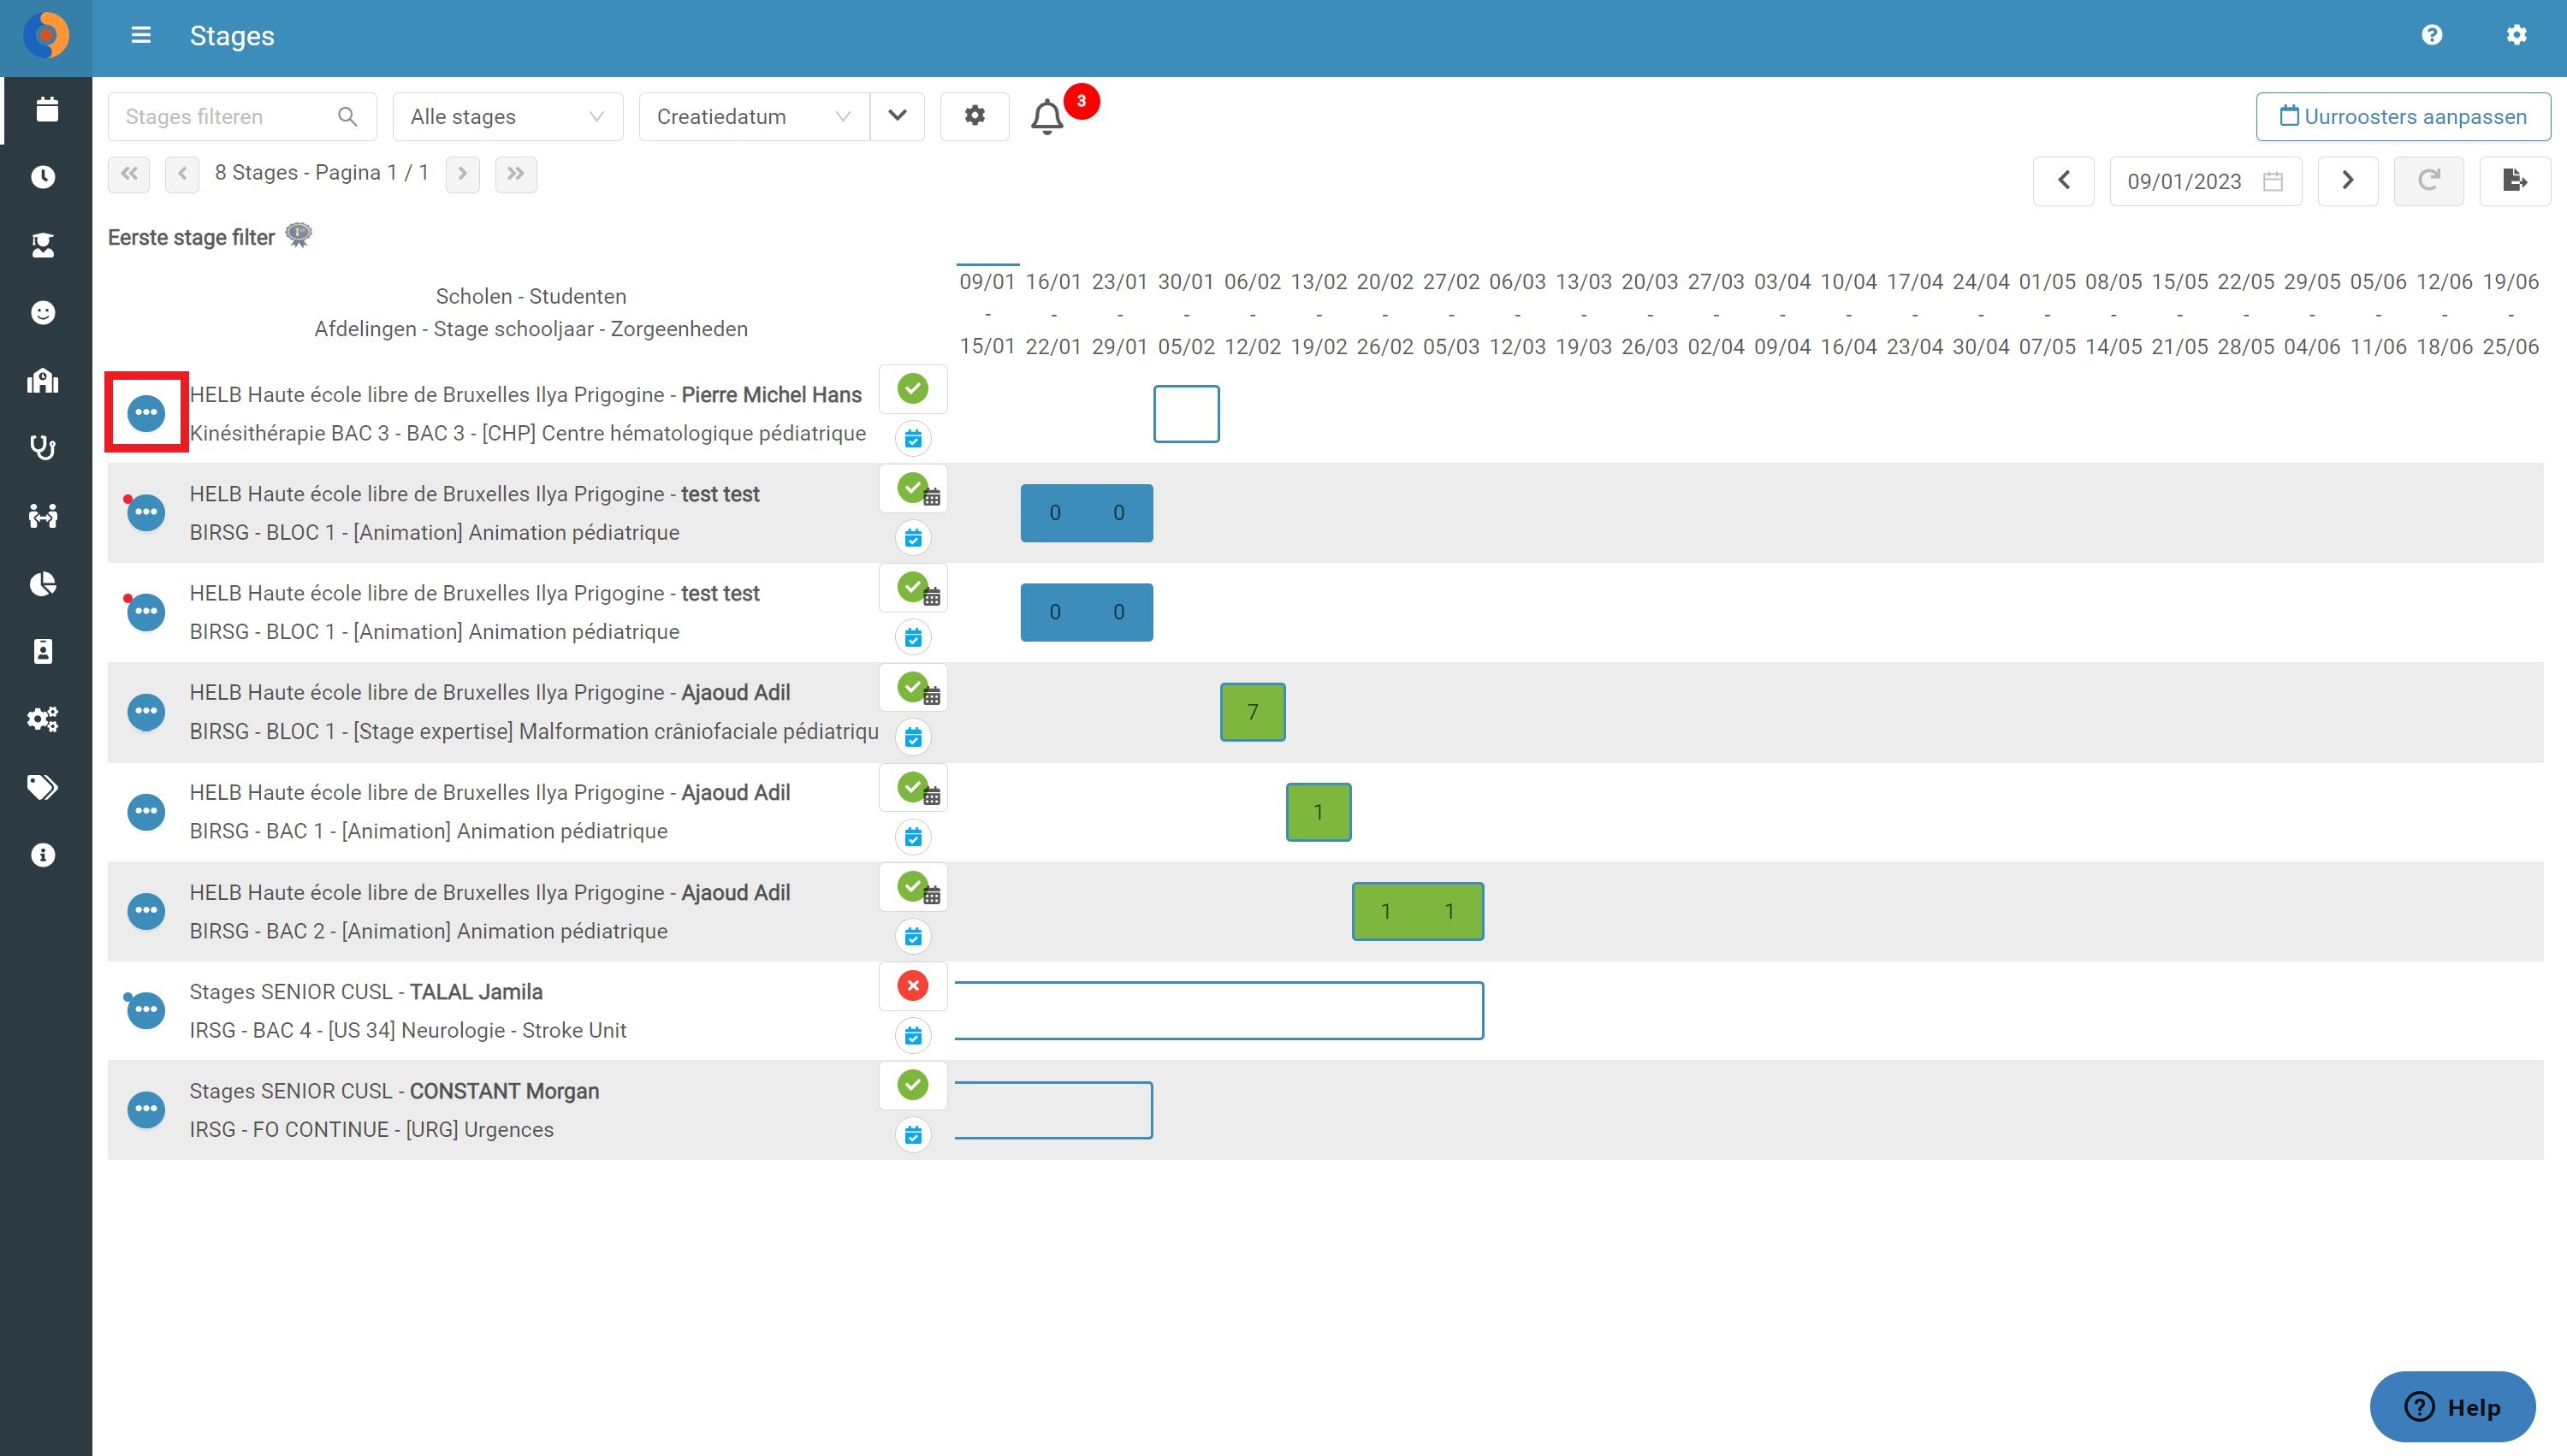Click the badge icon next to Eerste stage filter

coord(299,236)
